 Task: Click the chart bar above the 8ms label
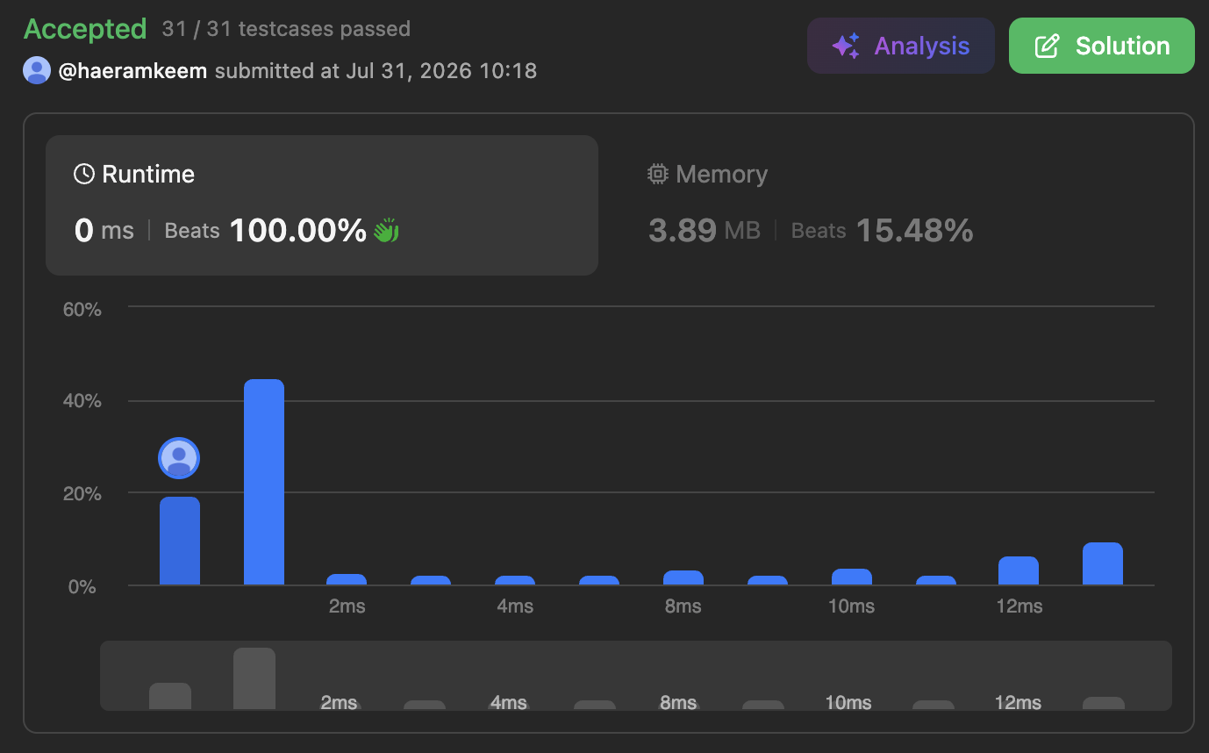pos(683,577)
